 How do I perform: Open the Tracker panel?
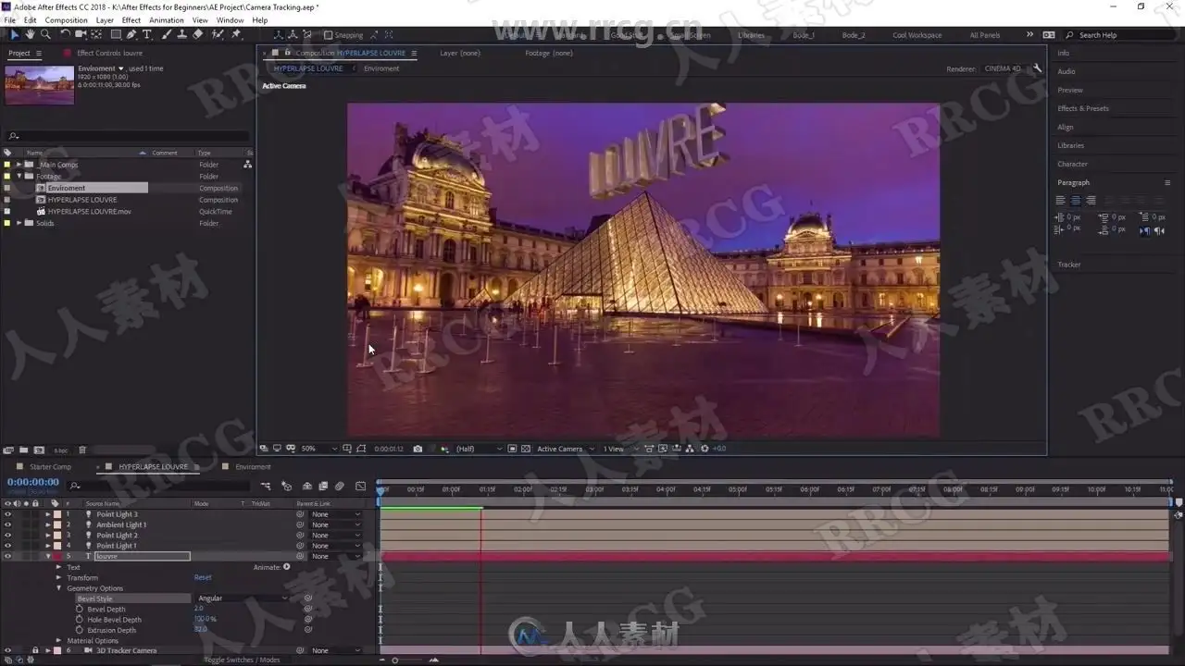coord(1069,265)
